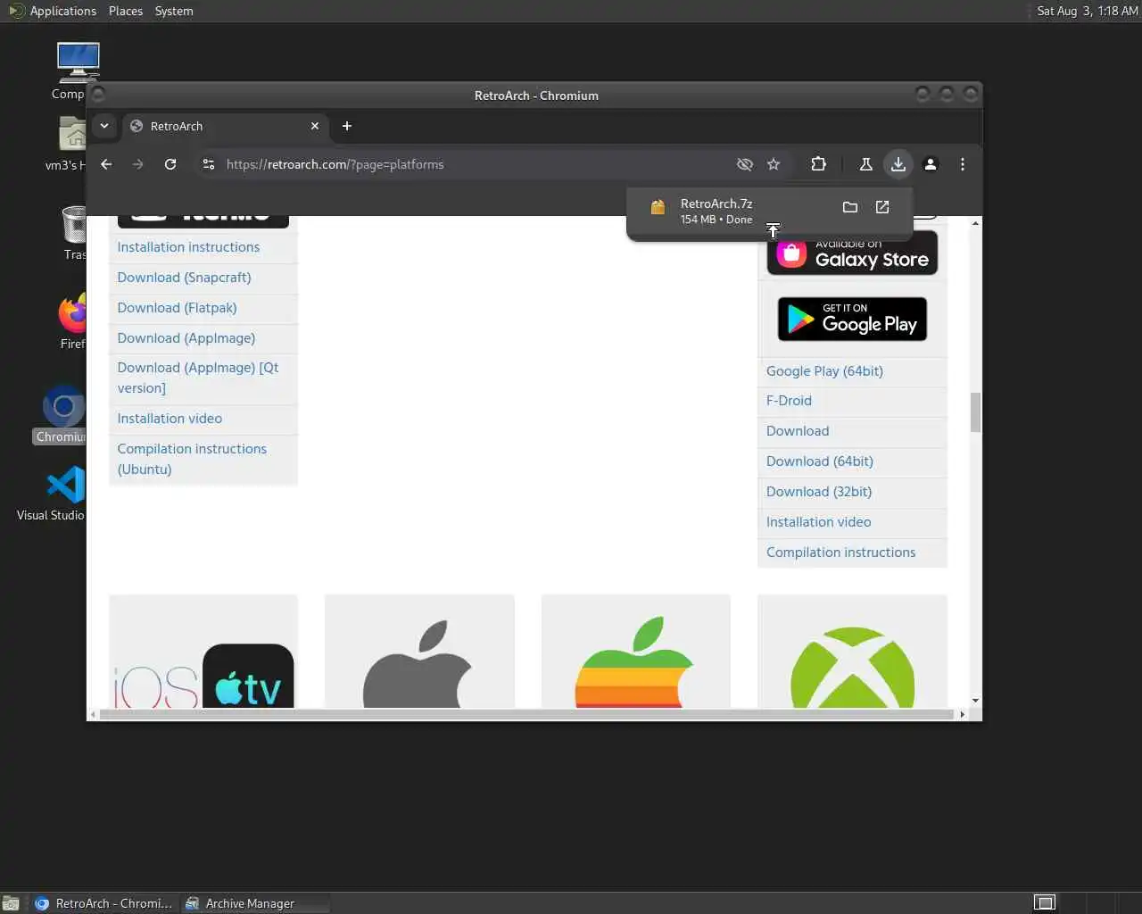Click the forward navigation arrow
The width and height of the screenshot is (1142, 914).
pyautogui.click(x=137, y=164)
